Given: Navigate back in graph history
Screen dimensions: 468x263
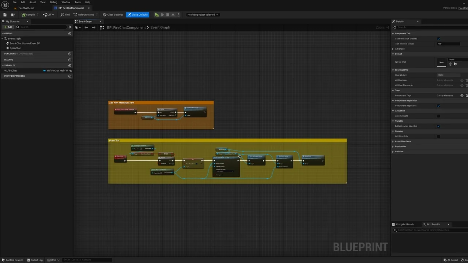Looking at the screenshot, I should 86,27.
